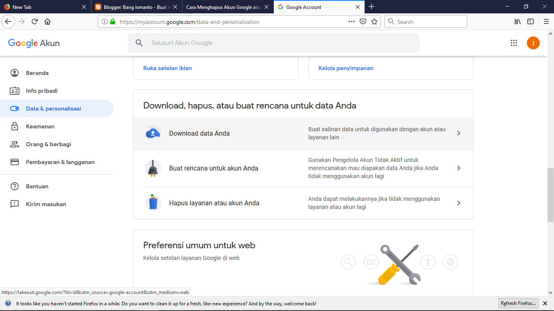Bookmark this page with the star icon
This screenshot has height=311, width=554.
[x=374, y=22]
